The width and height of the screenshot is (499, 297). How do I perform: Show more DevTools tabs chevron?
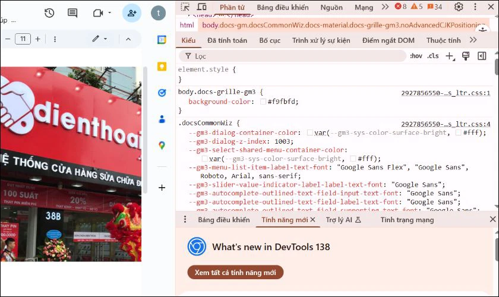point(385,7)
